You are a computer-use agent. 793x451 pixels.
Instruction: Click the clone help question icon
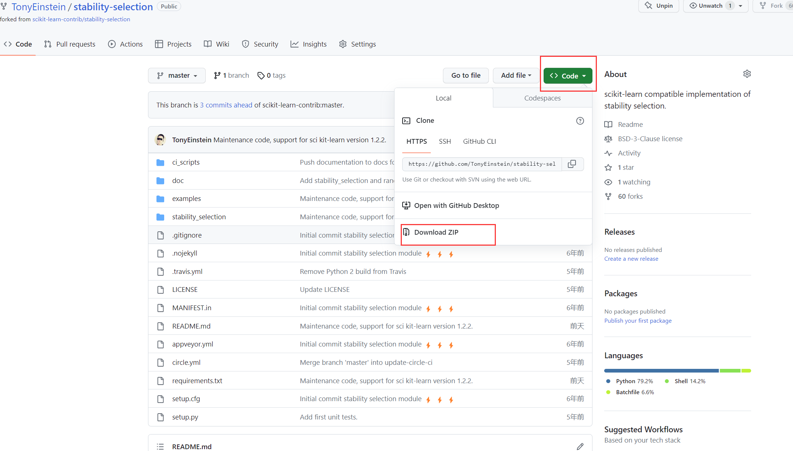click(x=580, y=121)
